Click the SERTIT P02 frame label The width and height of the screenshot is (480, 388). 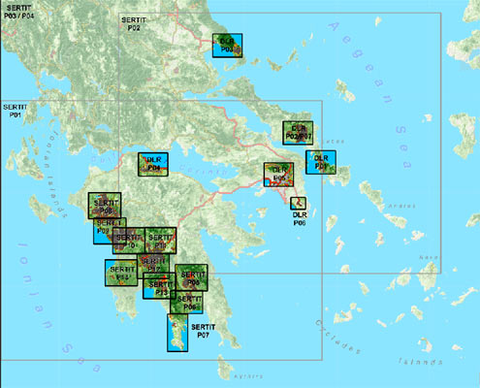(x=134, y=24)
